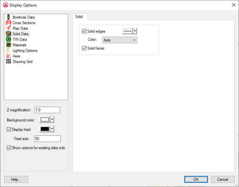Click the white Background color swatch
239x187 pixels.
[x=45, y=120]
